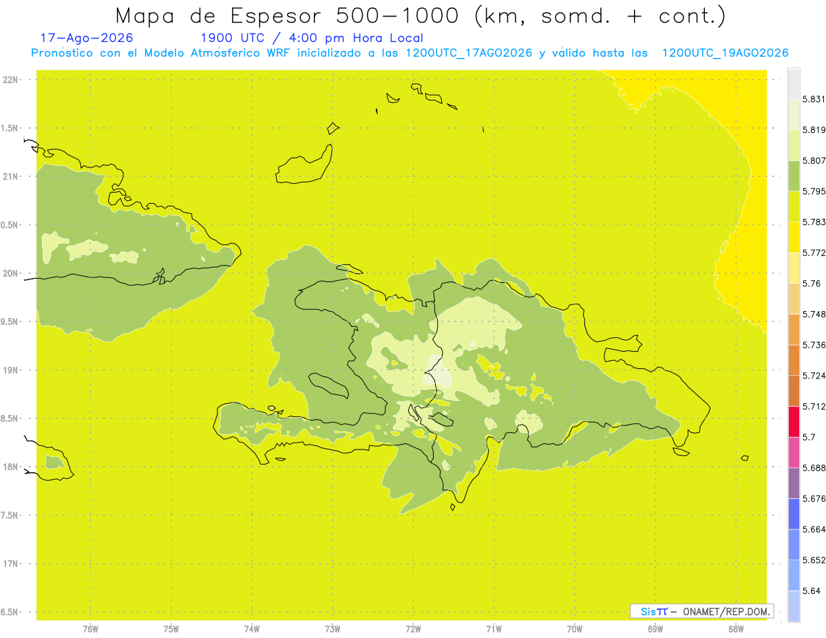
Task: Click the legend value '5.724'
Action: pyautogui.click(x=814, y=376)
